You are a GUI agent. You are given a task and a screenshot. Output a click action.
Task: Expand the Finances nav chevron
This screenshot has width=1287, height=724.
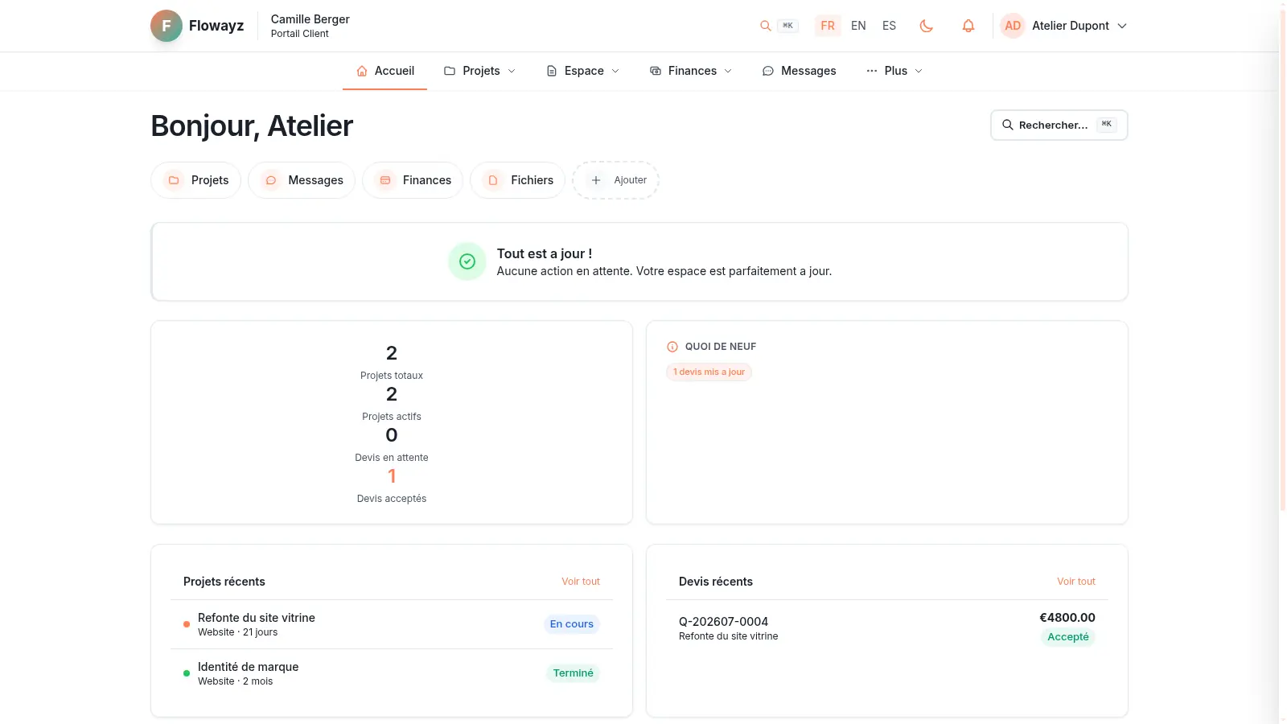[728, 71]
